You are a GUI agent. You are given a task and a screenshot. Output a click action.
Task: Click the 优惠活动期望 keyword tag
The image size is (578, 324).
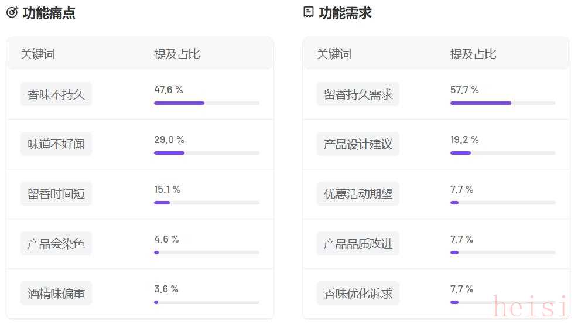point(358,194)
